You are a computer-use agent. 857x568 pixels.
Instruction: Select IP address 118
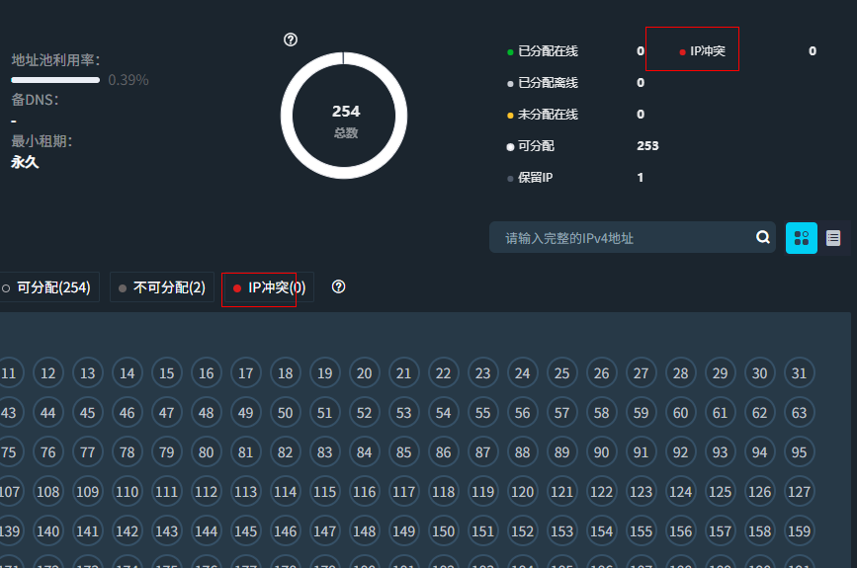point(443,492)
